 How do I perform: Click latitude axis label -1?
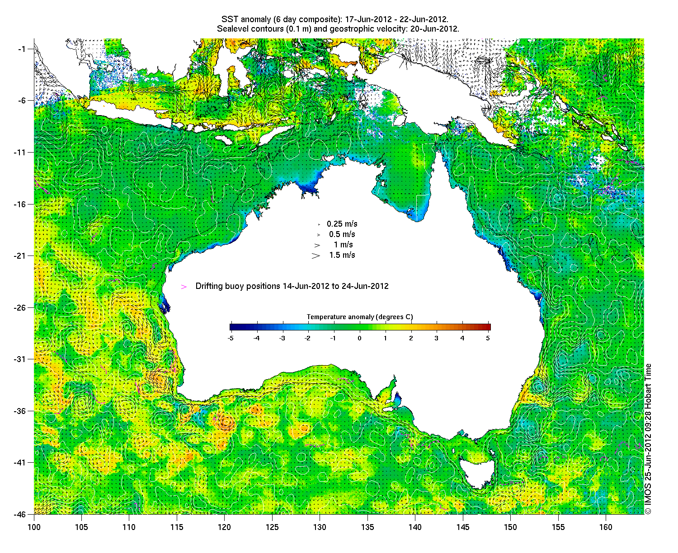click(22, 49)
